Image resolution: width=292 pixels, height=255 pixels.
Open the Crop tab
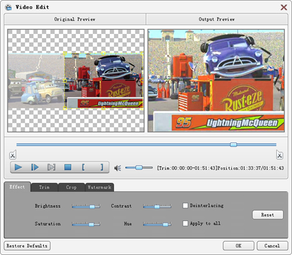click(71, 187)
